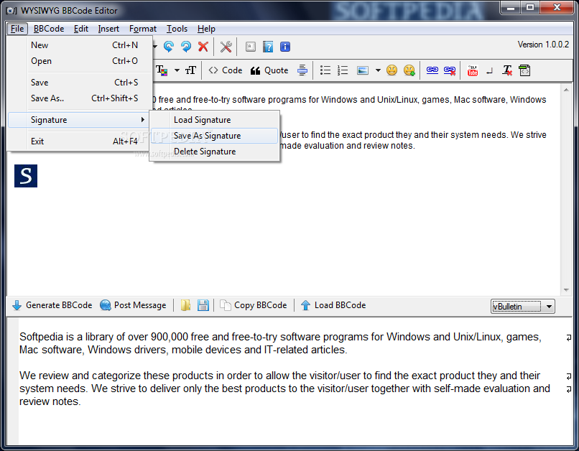Insert a Code block

tap(226, 70)
